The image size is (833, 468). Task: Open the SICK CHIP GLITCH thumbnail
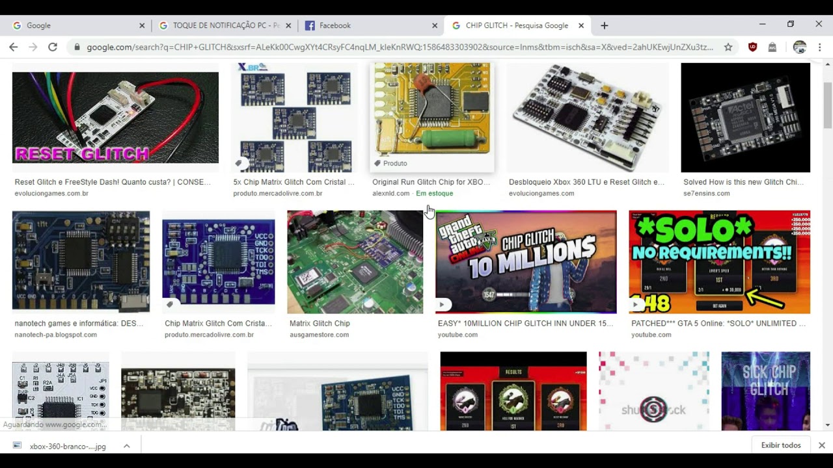tap(766, 391)
